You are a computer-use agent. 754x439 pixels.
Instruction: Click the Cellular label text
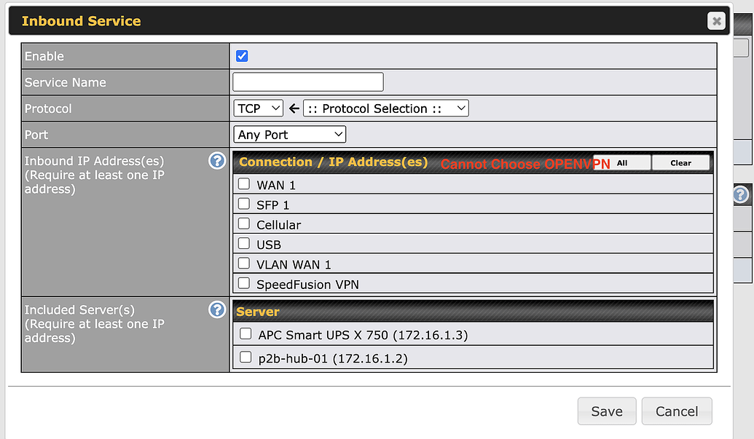(x=279, y=225)
